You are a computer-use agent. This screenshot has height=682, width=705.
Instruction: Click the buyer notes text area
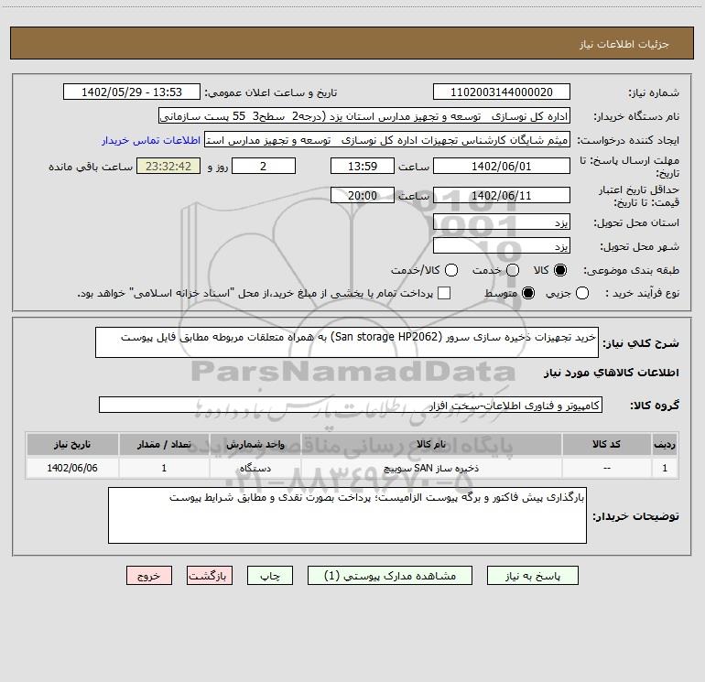(x=347, y=515)
